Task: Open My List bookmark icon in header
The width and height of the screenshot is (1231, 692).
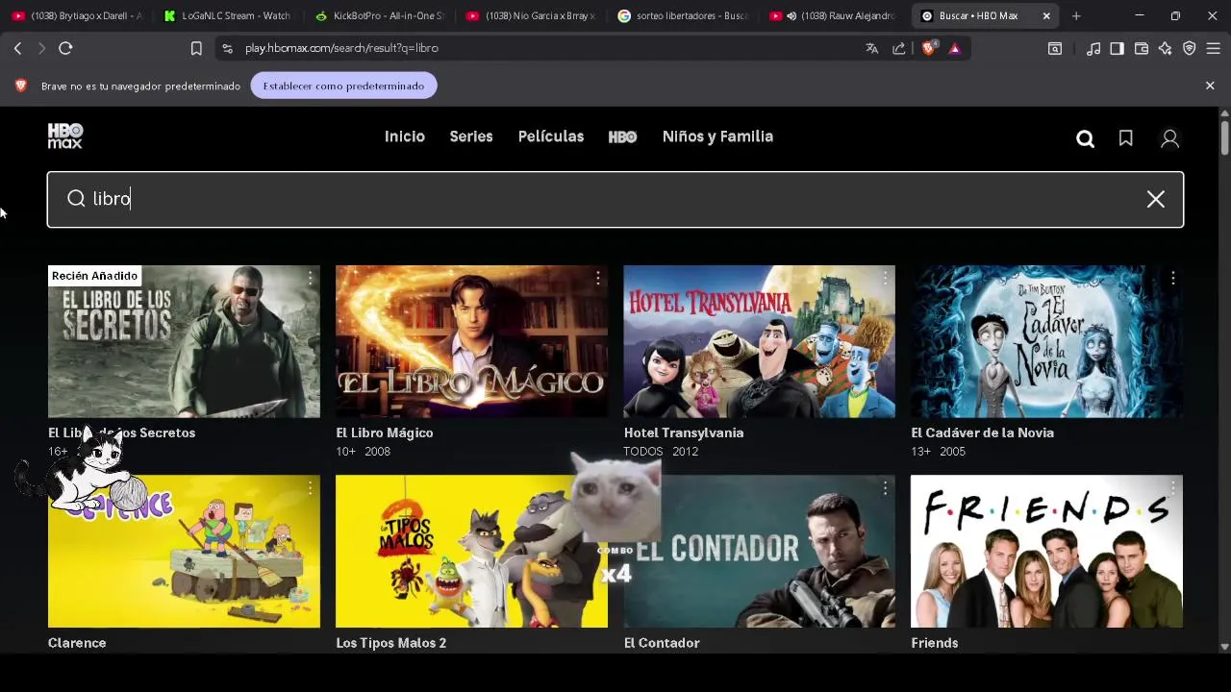Action: pos(1125,138)
